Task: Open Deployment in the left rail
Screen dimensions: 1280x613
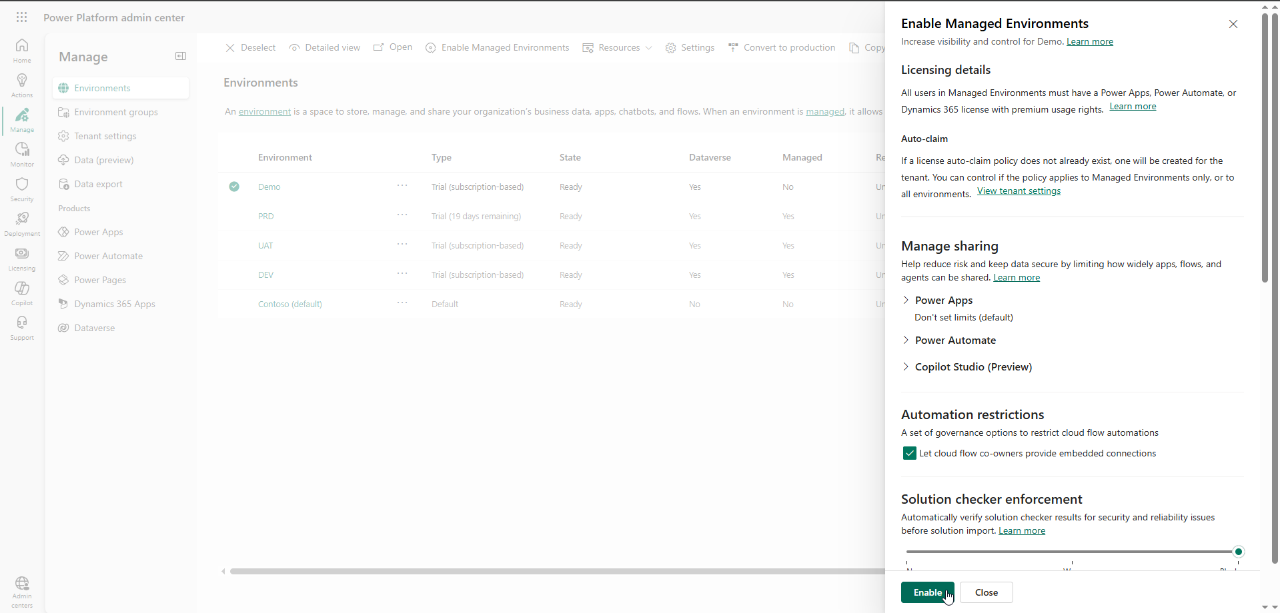Action: pos(22,223)
